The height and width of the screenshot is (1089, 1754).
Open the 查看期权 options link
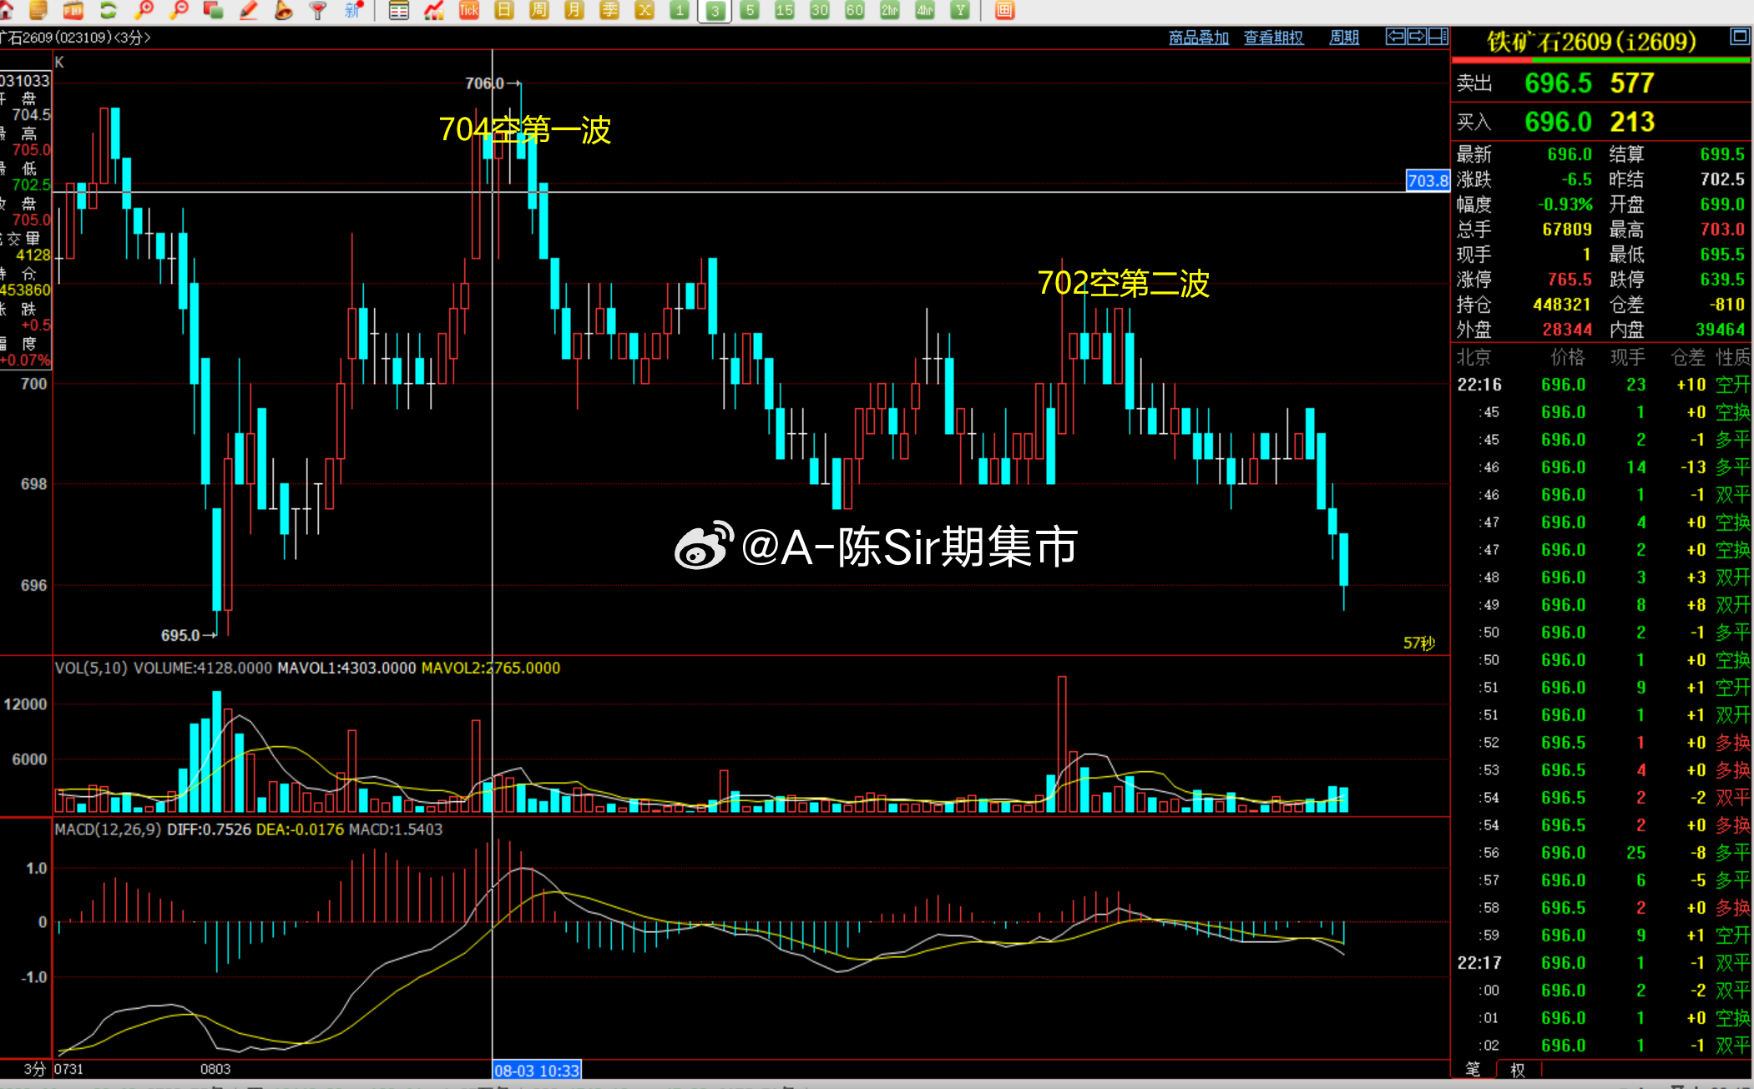tap(1274, 38)
